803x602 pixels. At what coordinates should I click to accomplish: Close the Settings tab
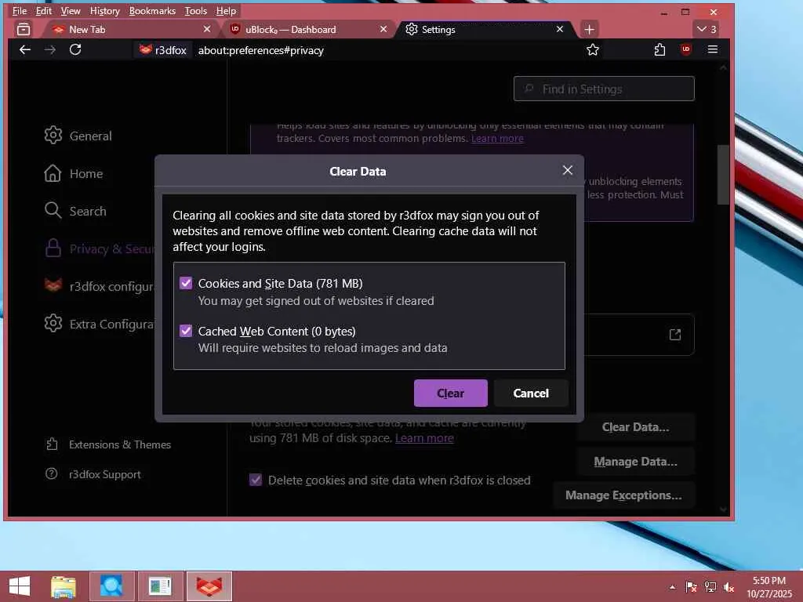pos(560,30)
